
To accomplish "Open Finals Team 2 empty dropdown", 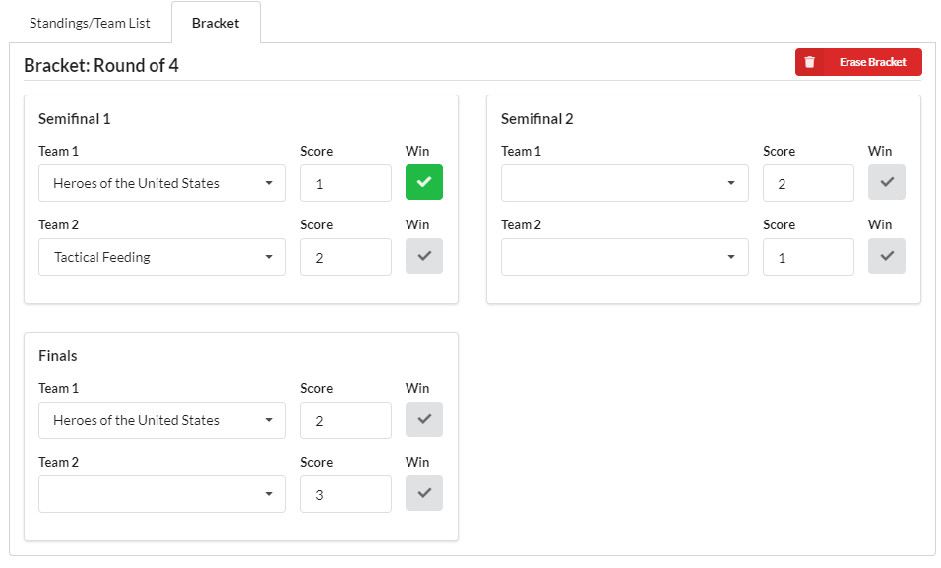I will pyautogui.click(x=162, y=494).
